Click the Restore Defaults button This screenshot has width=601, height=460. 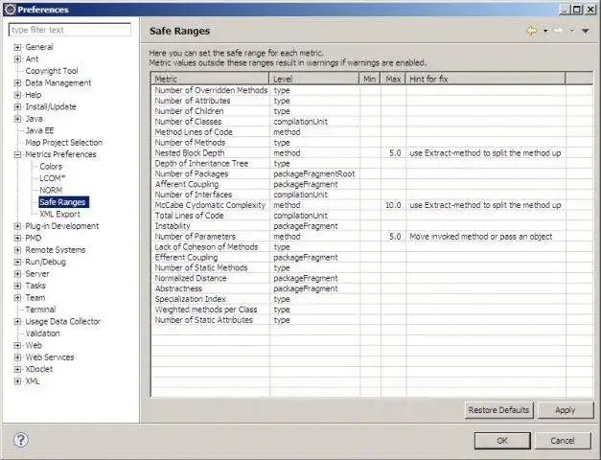(498, 410)
